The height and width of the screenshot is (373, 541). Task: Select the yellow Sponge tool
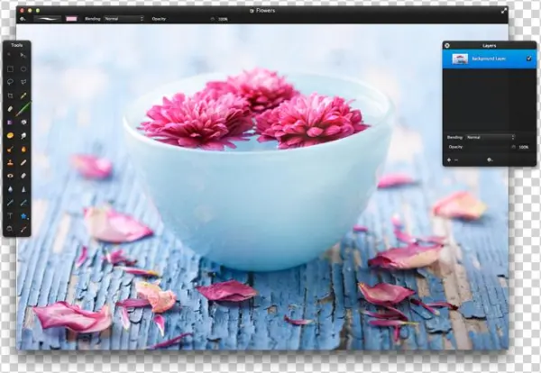[x=10, y=135]
